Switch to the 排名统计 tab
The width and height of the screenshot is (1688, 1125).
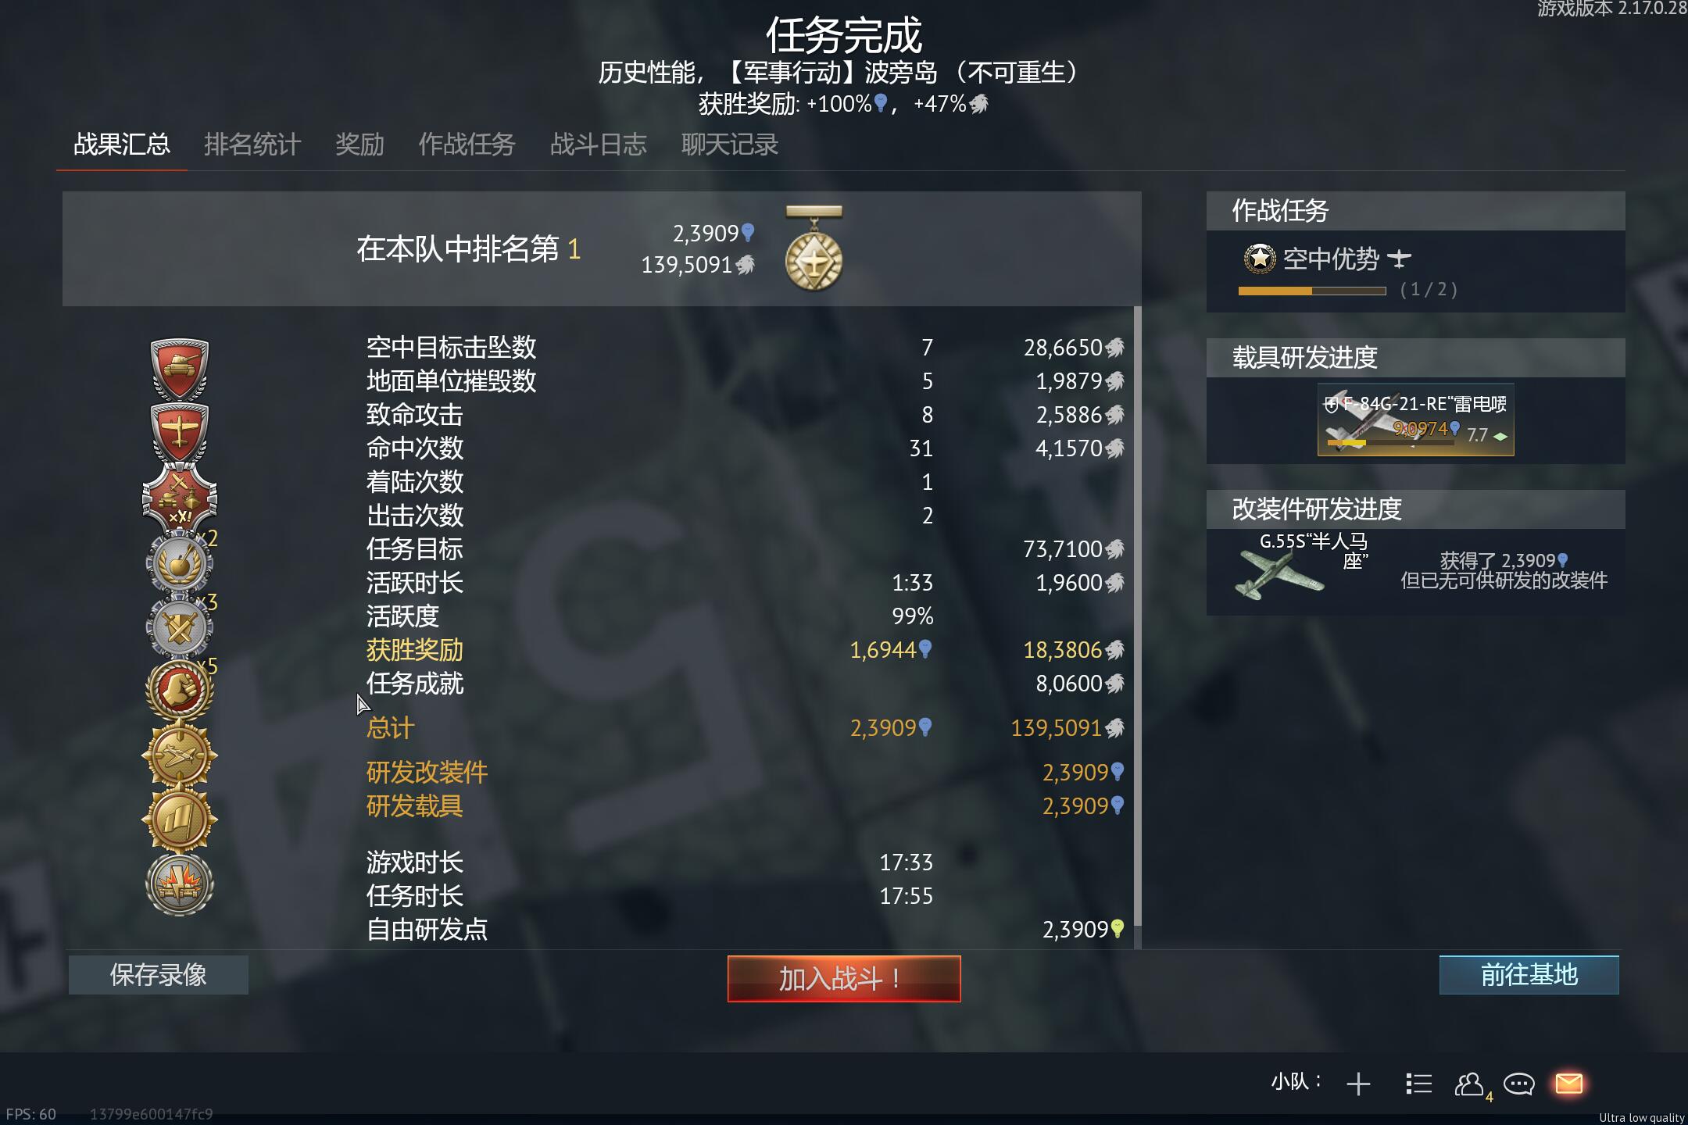(x=252, y=145)
